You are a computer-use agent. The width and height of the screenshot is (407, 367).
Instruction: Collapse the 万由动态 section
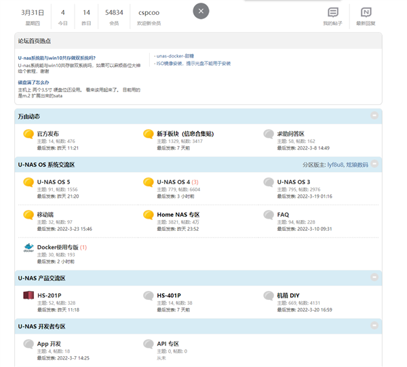[374, 116]
